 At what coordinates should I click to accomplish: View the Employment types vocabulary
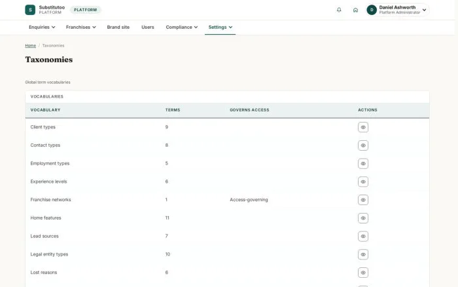[363, 164]
